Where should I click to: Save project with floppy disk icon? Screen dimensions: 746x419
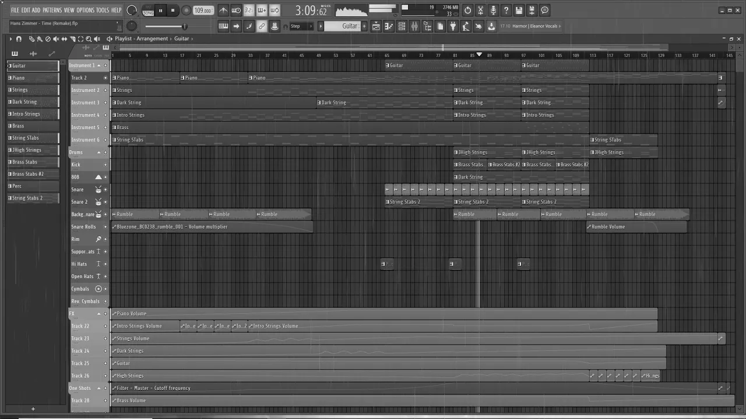pos(519,10)
